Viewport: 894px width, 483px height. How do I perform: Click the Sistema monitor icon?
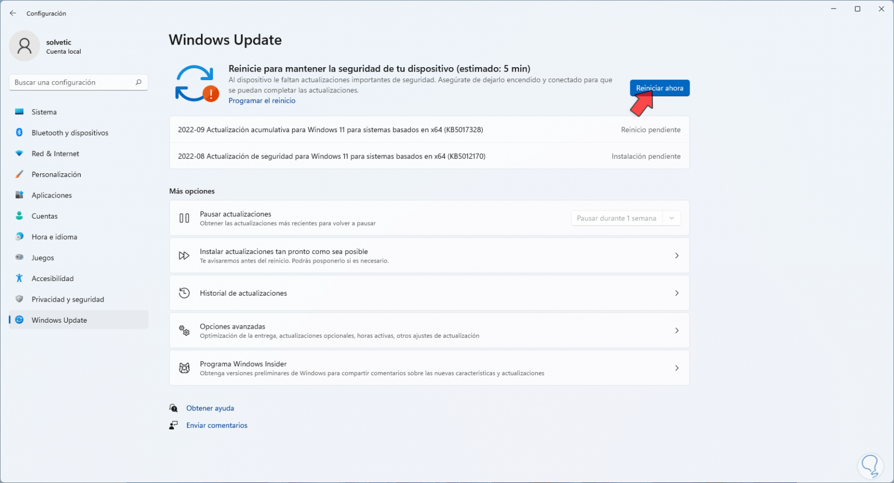pyautogui.click(x=20, y=112)
